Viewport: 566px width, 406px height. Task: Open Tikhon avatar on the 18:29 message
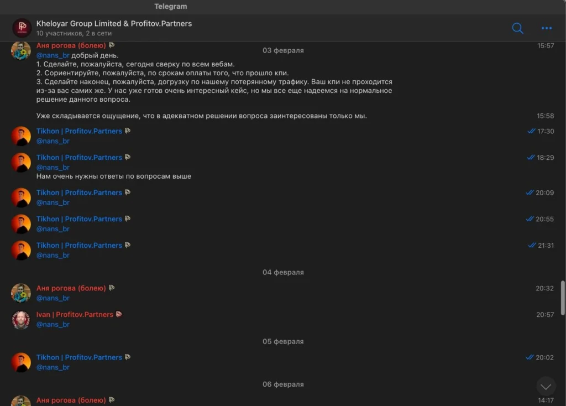click(21, 162)
